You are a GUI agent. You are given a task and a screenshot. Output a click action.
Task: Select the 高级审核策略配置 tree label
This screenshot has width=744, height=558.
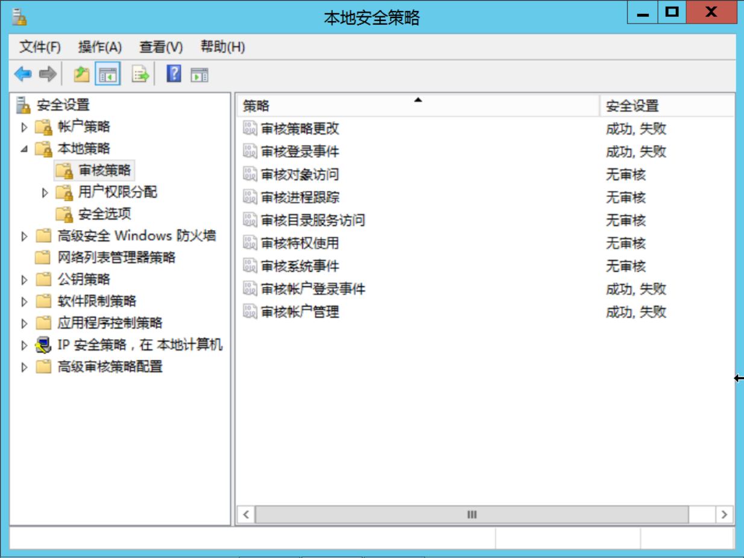[x=110, y=366]
